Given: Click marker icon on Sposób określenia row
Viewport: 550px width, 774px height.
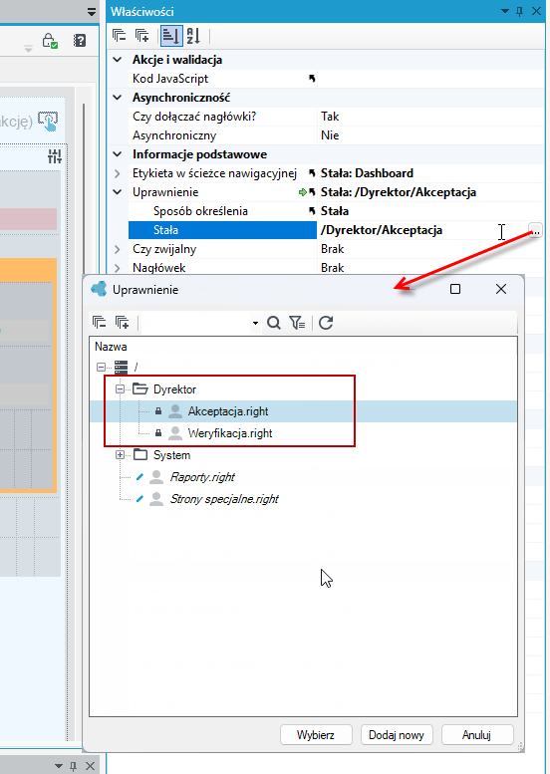Looking at the screenshot, I should point(312,211).
